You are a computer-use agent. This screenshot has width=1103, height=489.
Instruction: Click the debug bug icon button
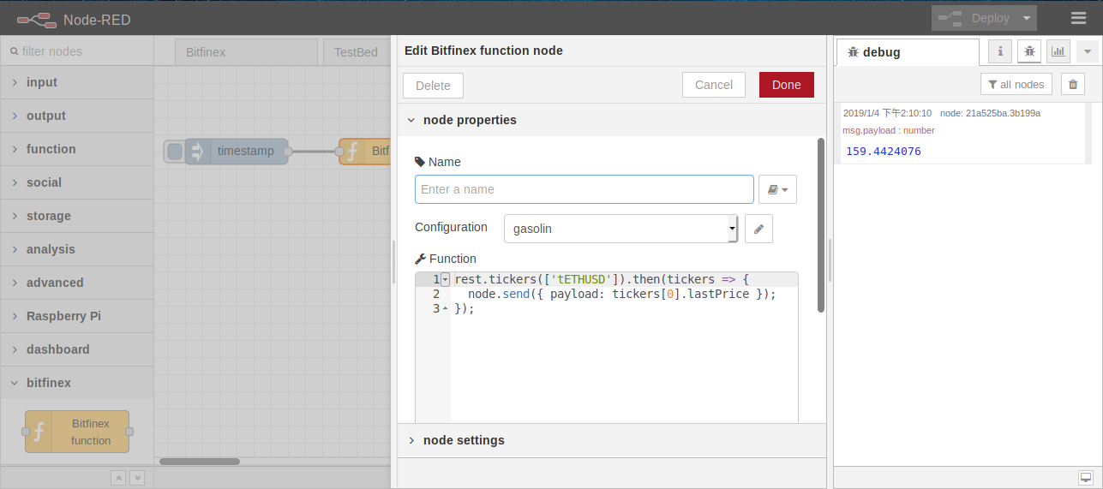click(x=1029, y=51)
